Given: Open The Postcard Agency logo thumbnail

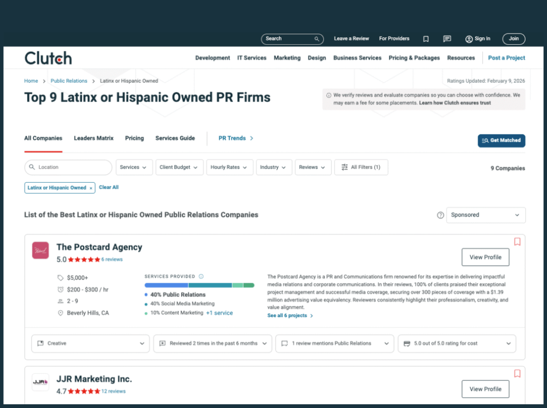Looking at the screenshot, I should pos(41,250).
